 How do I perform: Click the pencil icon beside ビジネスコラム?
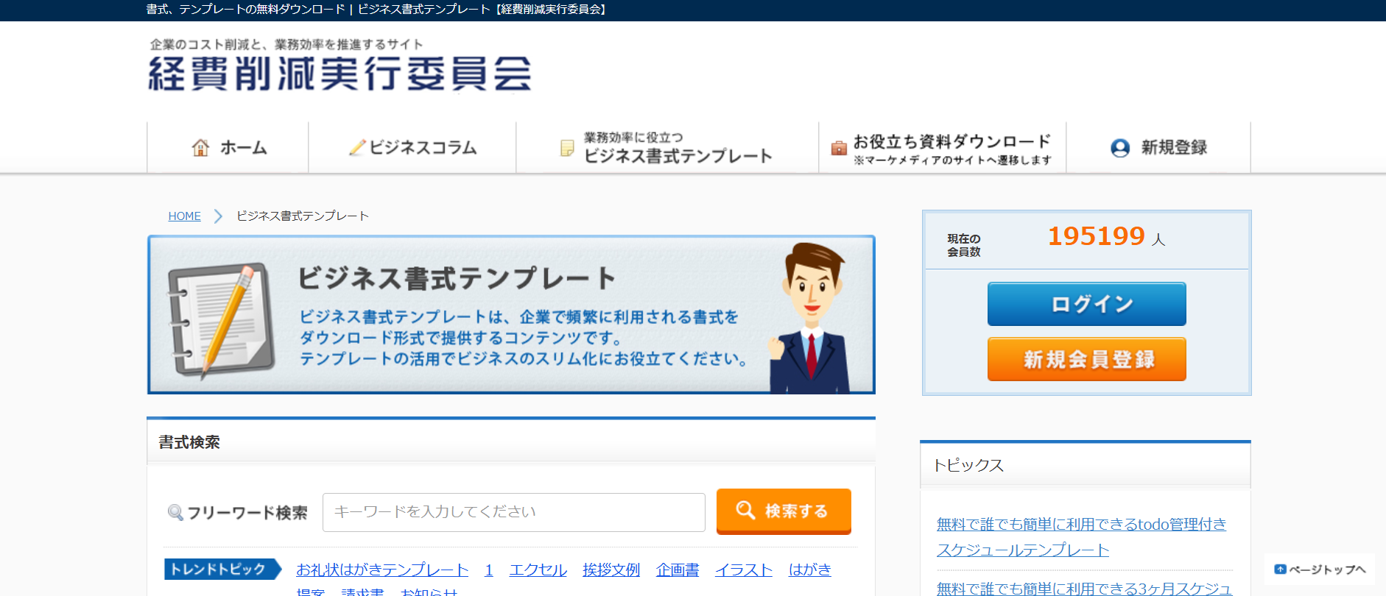click(357, 148)
